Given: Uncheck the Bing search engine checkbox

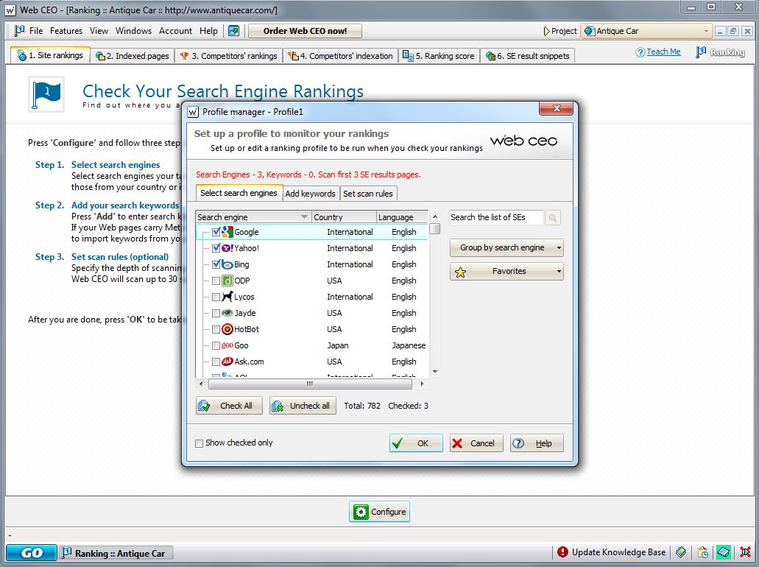Looking at the screenshot, I should 216,264.
